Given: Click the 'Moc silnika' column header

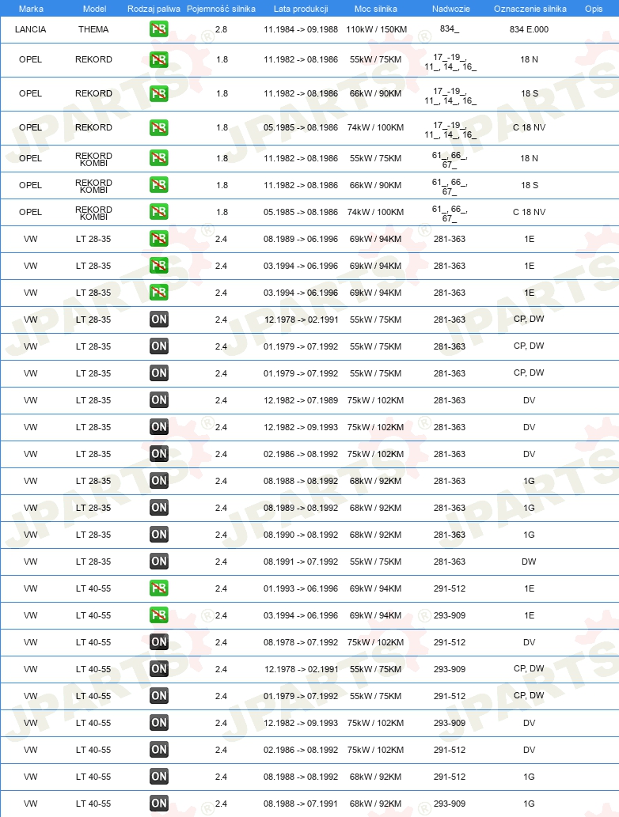Looking at the screenshot, I should tap(375, 9).
